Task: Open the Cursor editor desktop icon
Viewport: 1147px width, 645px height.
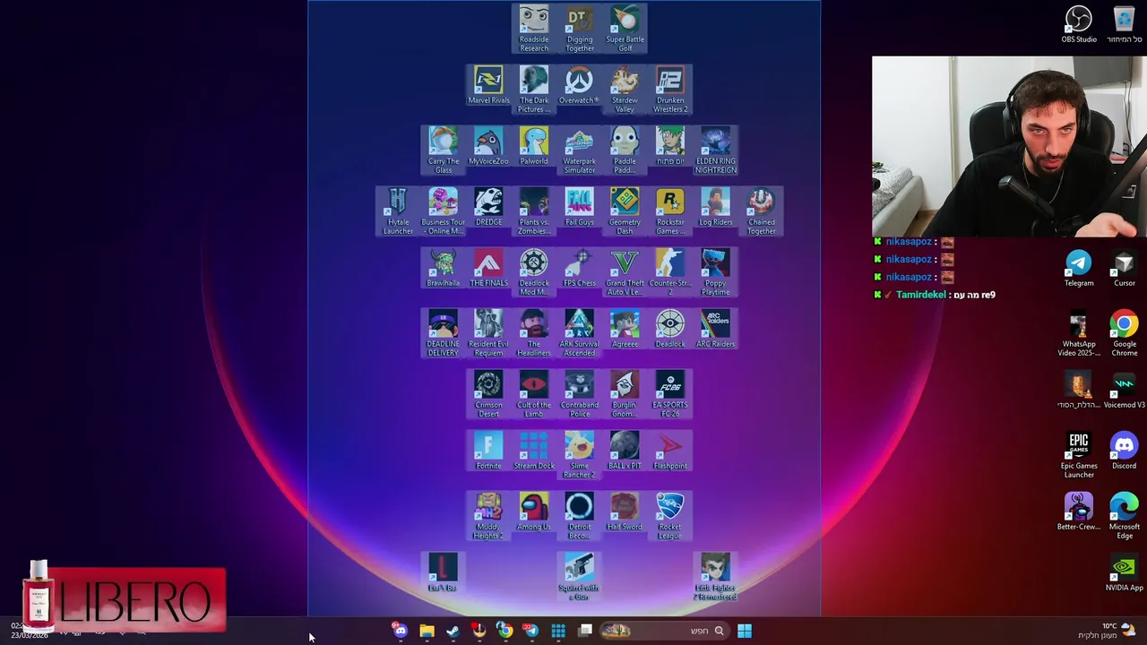Action: click(1124, 269)
